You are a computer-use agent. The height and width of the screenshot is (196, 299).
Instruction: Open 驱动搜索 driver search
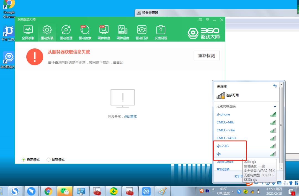tap(85, 32)
